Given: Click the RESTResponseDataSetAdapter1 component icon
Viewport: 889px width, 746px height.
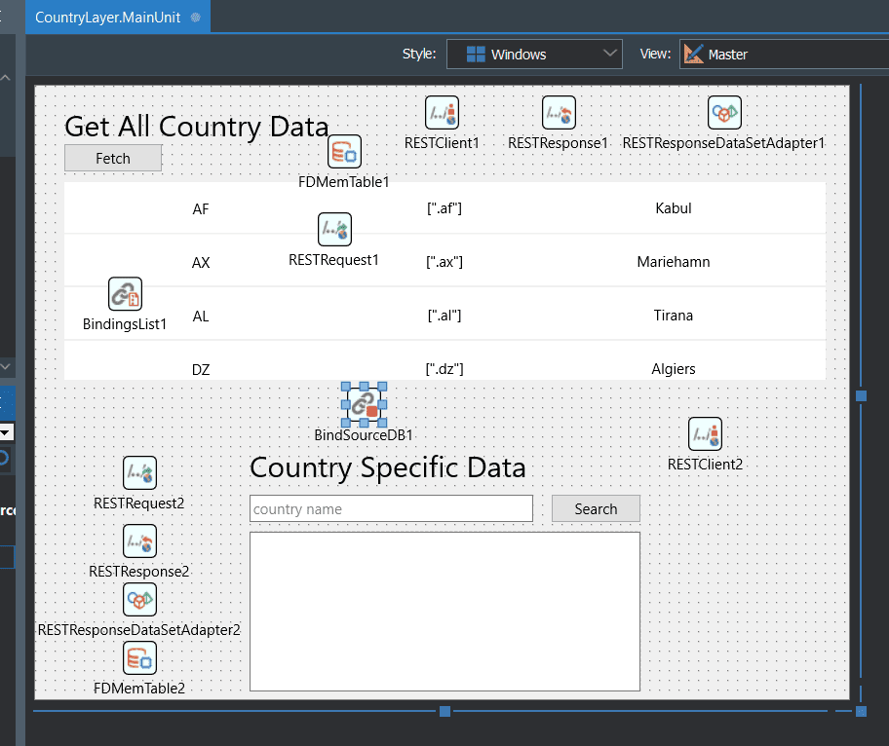Looking at the screenshot, I should click(x=724, y=113).
